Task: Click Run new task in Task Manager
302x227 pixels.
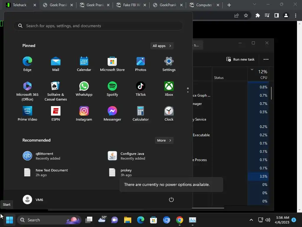Action: point(240,59)
